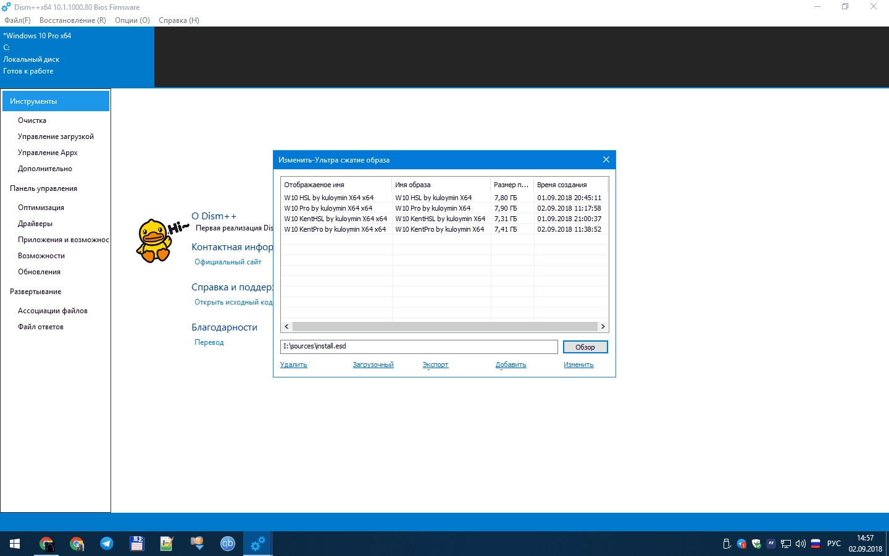Open the Восстановление (R) menu
Image resolution: width=889 pixels, height=556 pixels.
point(72,20)
